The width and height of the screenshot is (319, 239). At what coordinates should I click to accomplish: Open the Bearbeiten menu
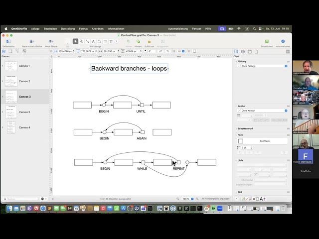pyautogui.click(x=50, y=29)
